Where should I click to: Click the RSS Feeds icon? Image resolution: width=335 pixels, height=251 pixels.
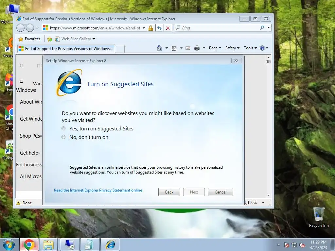pos(174,48)
